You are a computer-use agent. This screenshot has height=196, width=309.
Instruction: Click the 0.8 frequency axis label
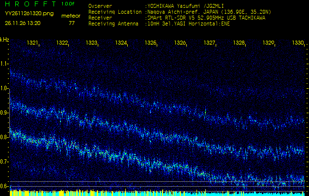(x=4, y=137)
